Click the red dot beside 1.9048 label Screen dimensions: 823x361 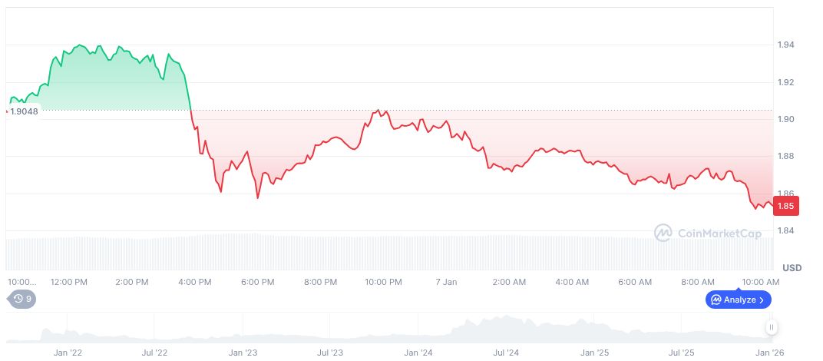(x=7, y=111)
